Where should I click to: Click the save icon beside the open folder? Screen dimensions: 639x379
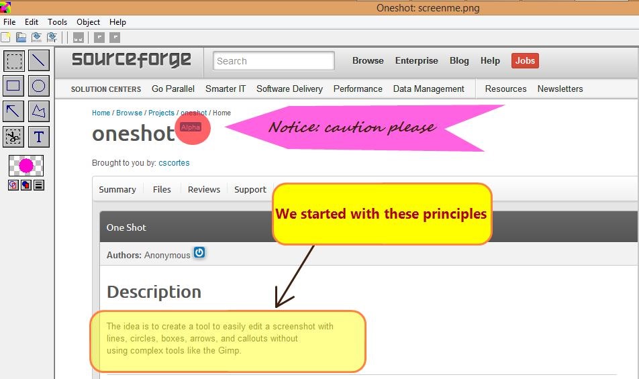36,38
